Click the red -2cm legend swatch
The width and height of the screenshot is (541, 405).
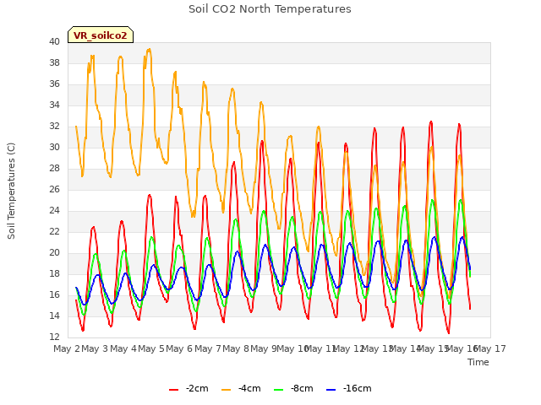(173, 389)
